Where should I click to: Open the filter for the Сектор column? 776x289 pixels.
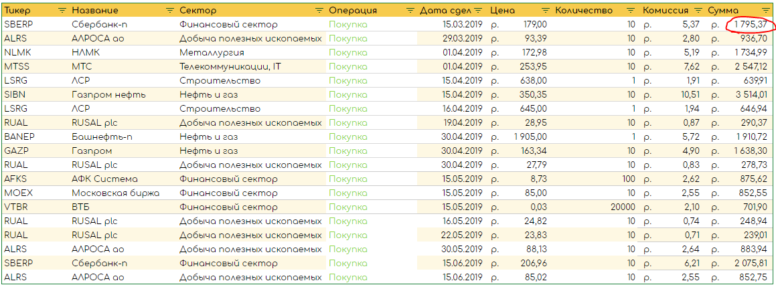click(319, 11)
